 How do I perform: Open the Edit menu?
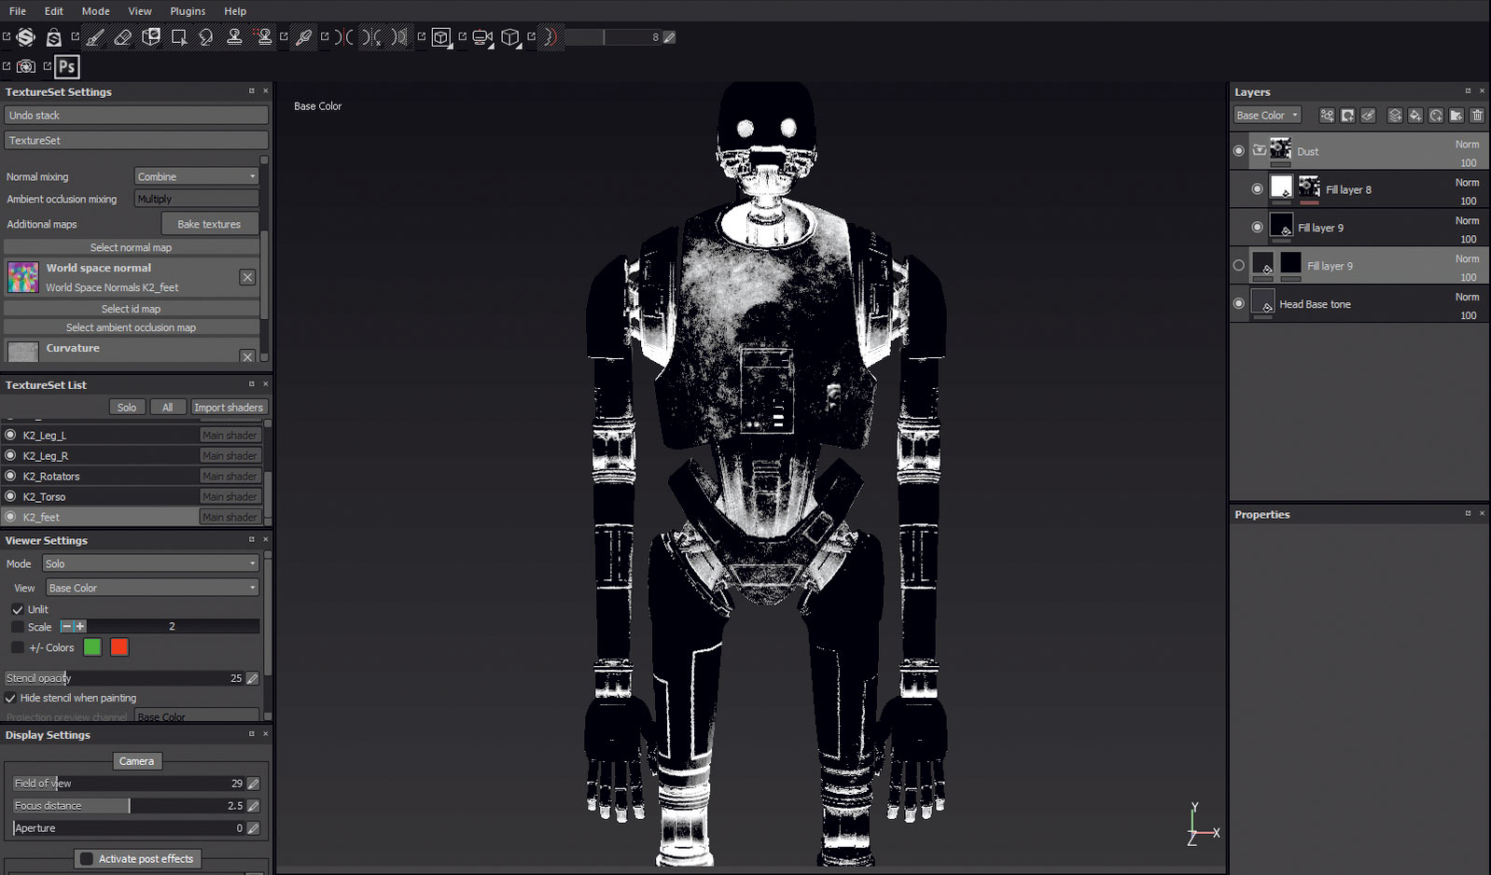point(54,11)
